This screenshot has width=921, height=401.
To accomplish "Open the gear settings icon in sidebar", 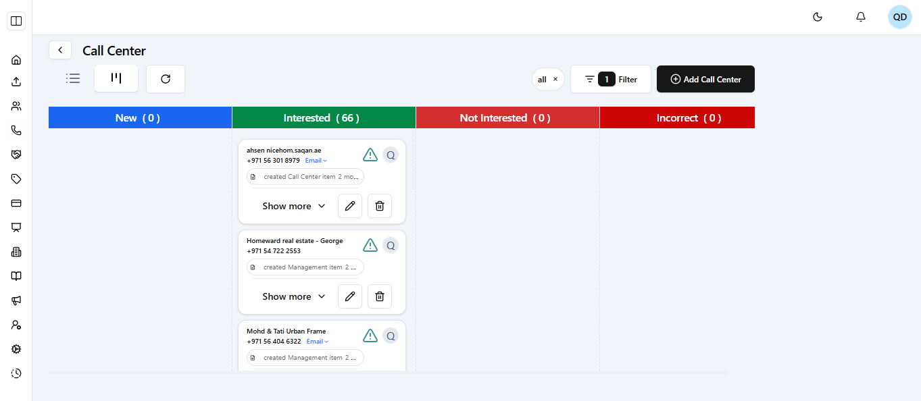I will 16,349.
